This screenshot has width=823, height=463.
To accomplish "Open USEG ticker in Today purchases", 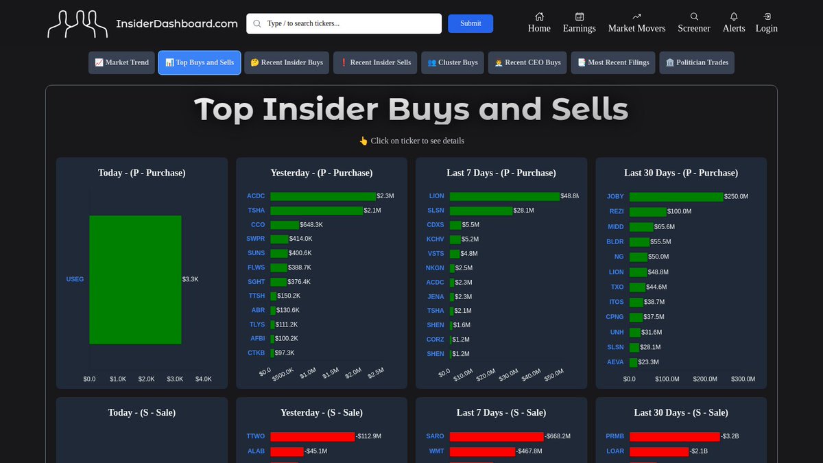I will pyautogui.click(x=75, y=279).
